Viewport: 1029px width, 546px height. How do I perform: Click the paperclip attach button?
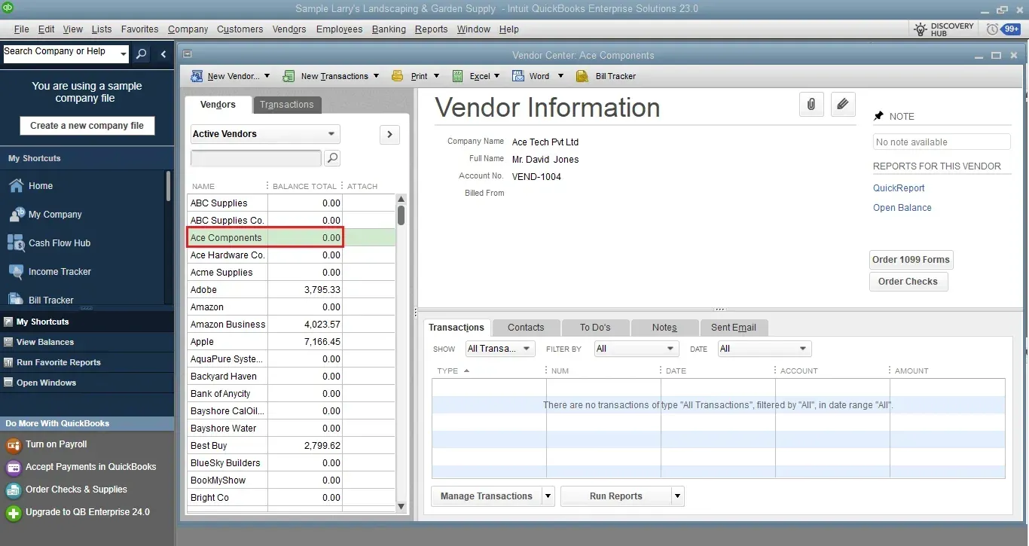point(811,105)
